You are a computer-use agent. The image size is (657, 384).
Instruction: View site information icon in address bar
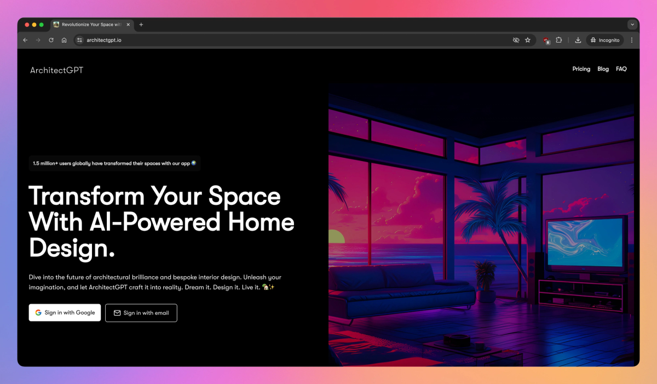pyautogui.click(x=79, y=40)
